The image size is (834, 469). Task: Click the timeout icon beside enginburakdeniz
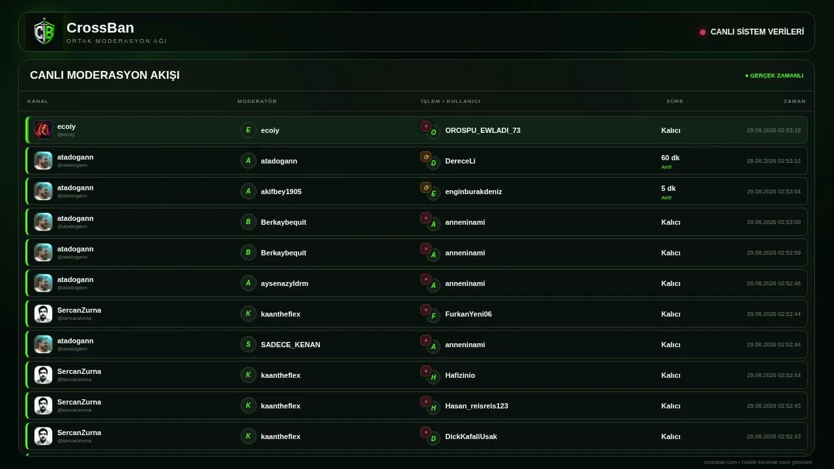[425, 187]
